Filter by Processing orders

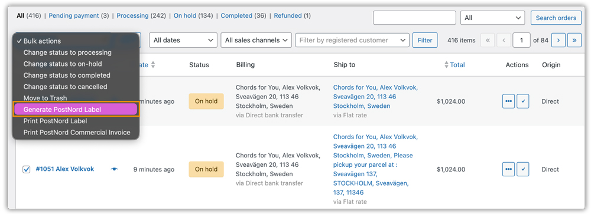132,16
